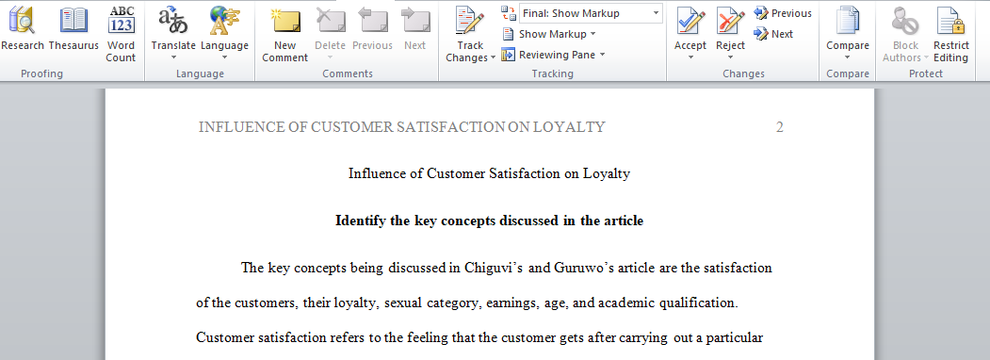Click the word Guruwo's in the paragraph
The width and height of the screenshot is (990, 360).
584,268
